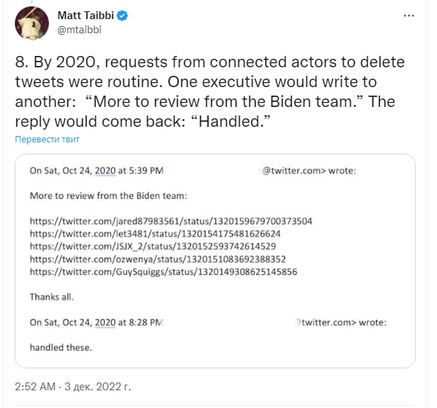Screen dimensions: 437x408
Task: Open the tweet timestamp 2:52 AM link
Action: pos(35,387)
